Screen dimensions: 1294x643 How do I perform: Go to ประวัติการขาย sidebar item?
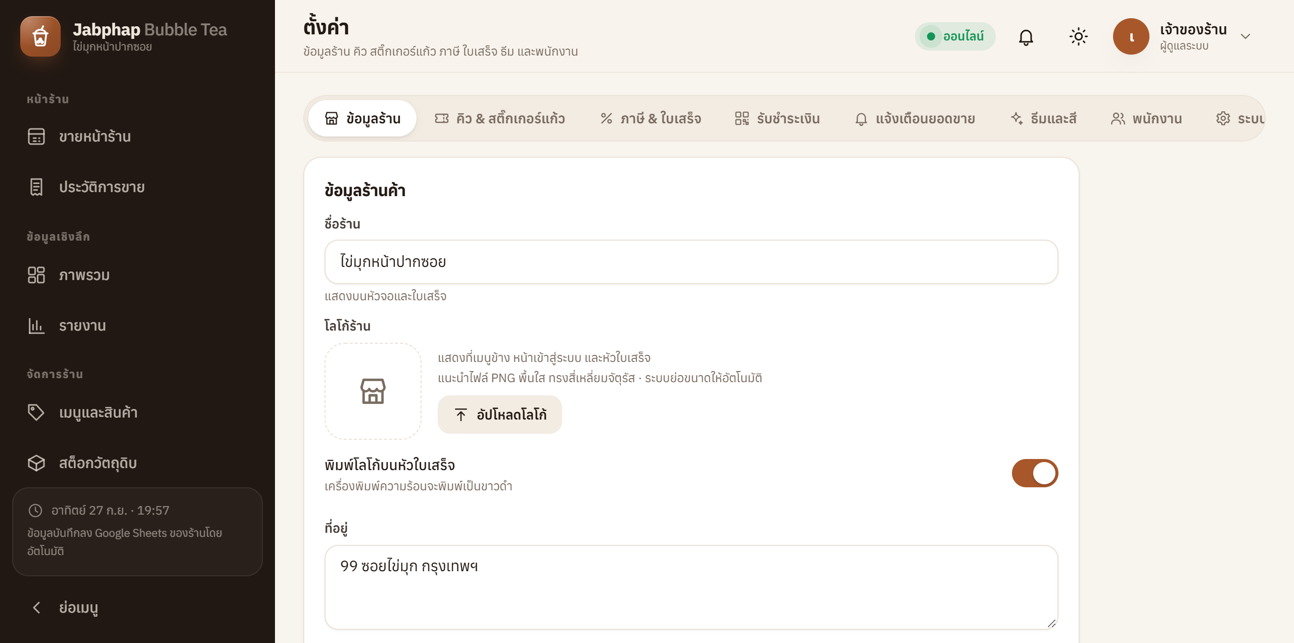tap(137, 187)
